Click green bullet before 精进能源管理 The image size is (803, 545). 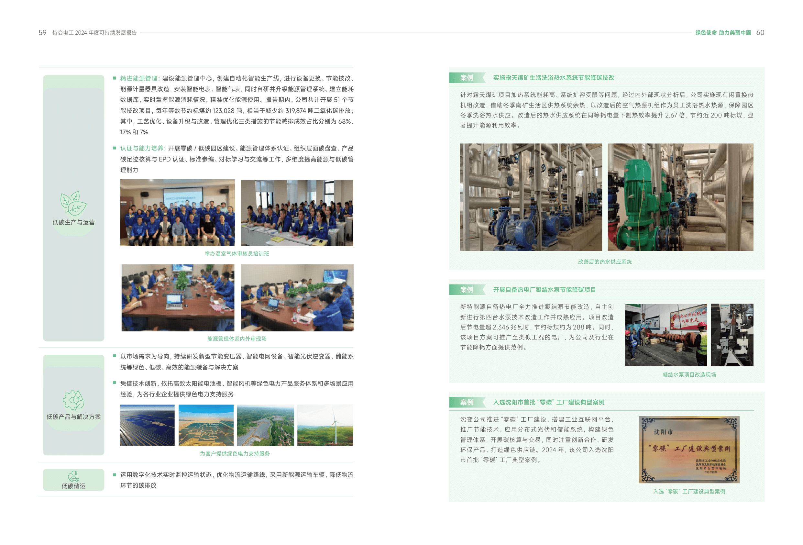[115, 78]
